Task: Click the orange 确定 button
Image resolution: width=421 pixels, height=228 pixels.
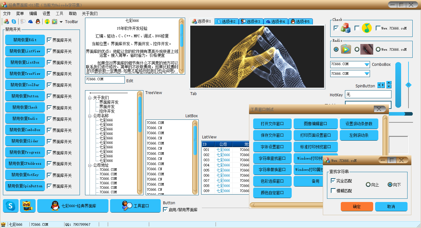Action: 357,206
